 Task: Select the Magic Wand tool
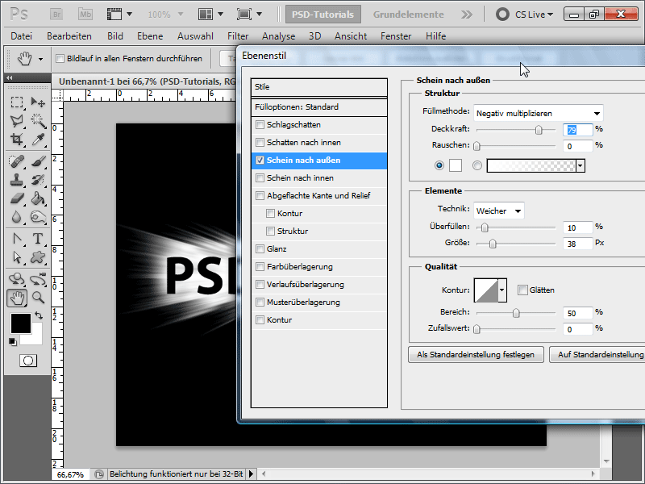click(38, 120)
